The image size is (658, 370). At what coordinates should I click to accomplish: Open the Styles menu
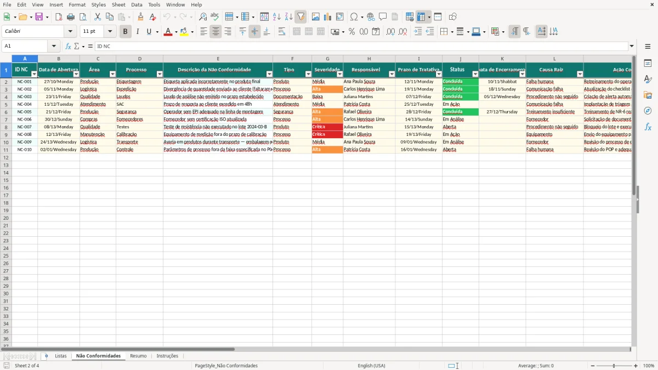pyautogui.click(x=99, y=4)
